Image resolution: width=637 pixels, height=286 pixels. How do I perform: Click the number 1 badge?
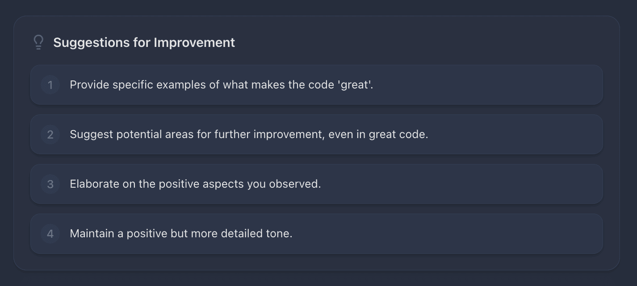(50, 85)
